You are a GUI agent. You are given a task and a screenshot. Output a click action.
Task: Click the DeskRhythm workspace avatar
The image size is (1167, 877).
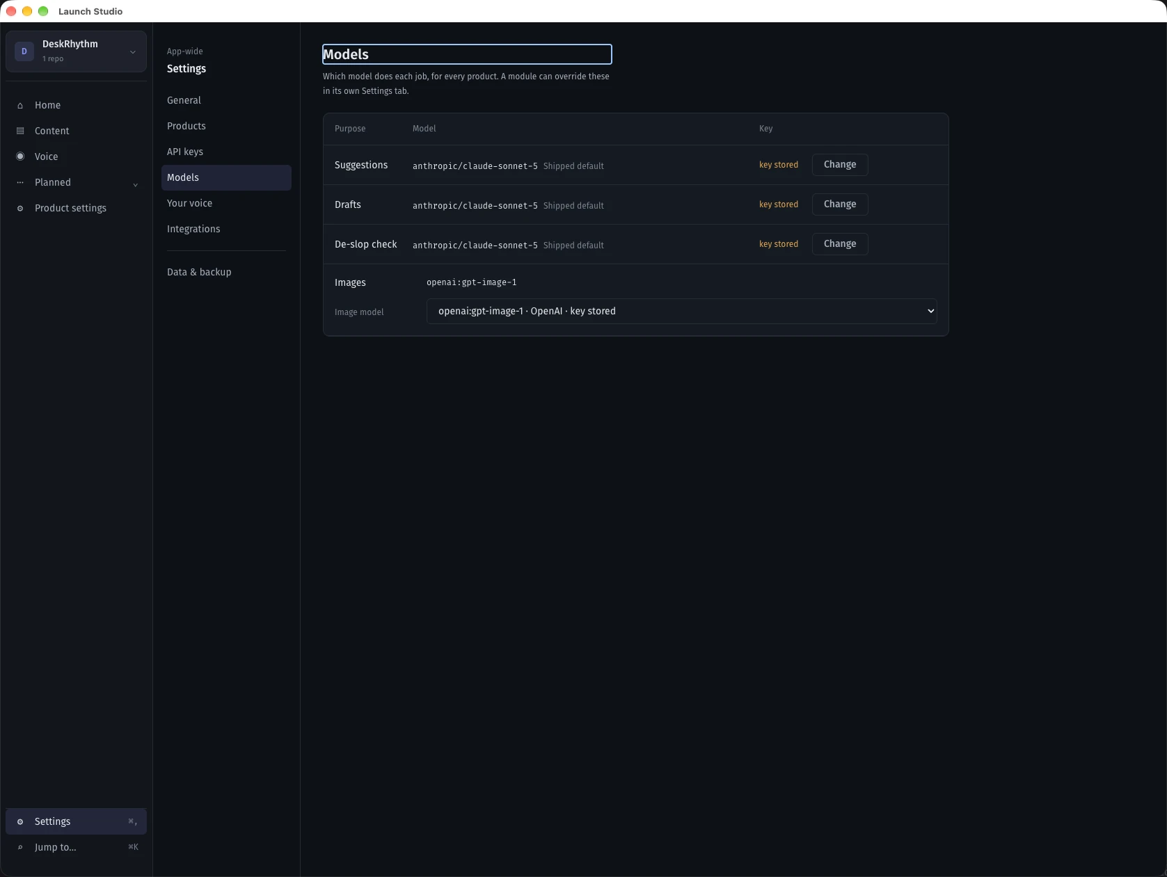[x=24, y=51]
